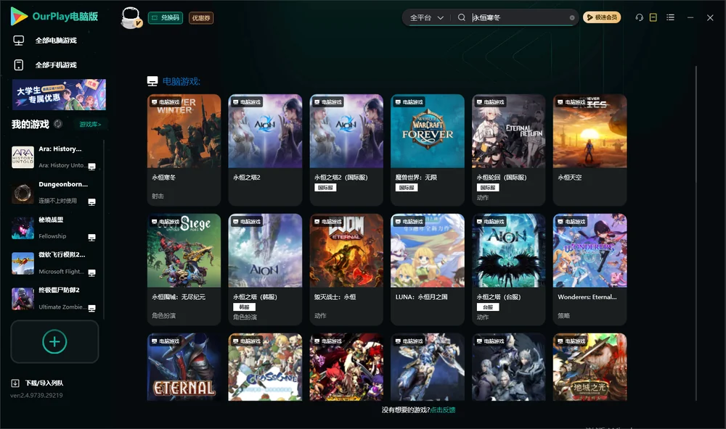Viewport: 726px width, 429px height.
Task: Select 秘境战盟 Fellowship in my games
Action: [x=54, y=228]
